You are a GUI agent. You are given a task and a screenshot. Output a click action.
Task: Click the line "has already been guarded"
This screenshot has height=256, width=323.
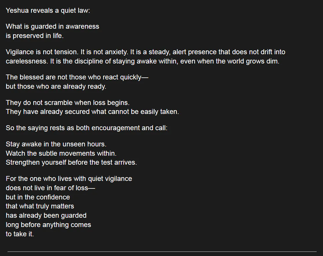coord(46,215)
